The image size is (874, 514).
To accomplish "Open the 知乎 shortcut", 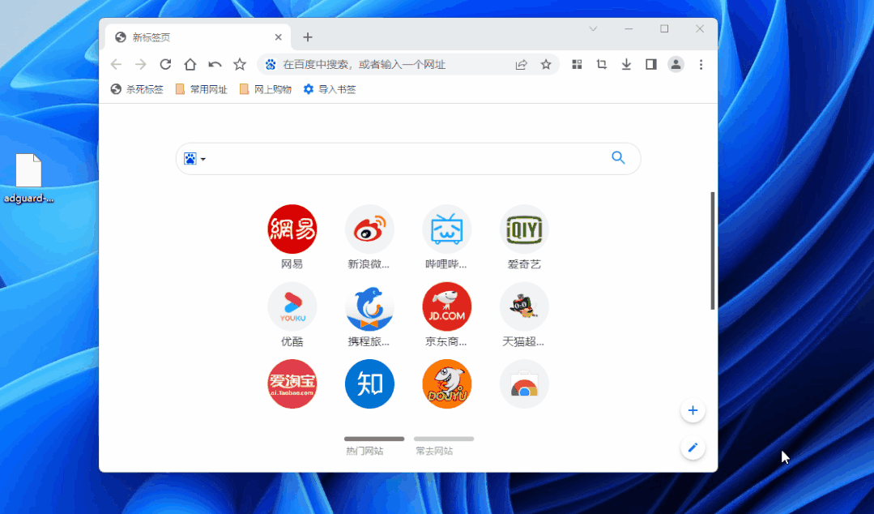I will click(x=369, y=384).
